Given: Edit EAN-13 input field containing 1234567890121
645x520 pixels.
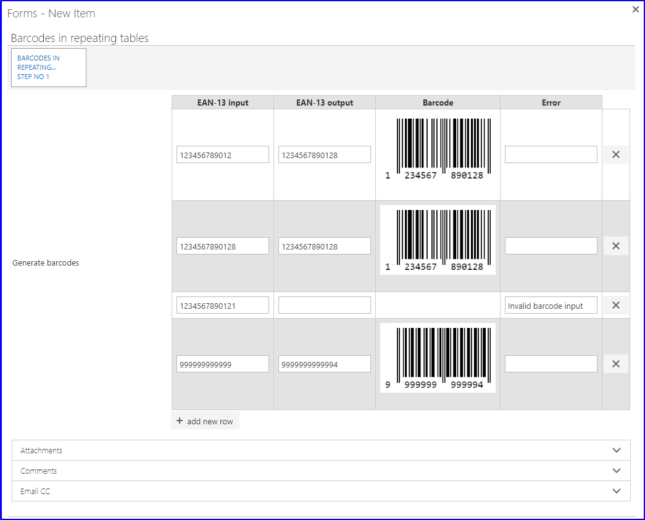Looking at the screenshot, I should [x=223, y=306].
